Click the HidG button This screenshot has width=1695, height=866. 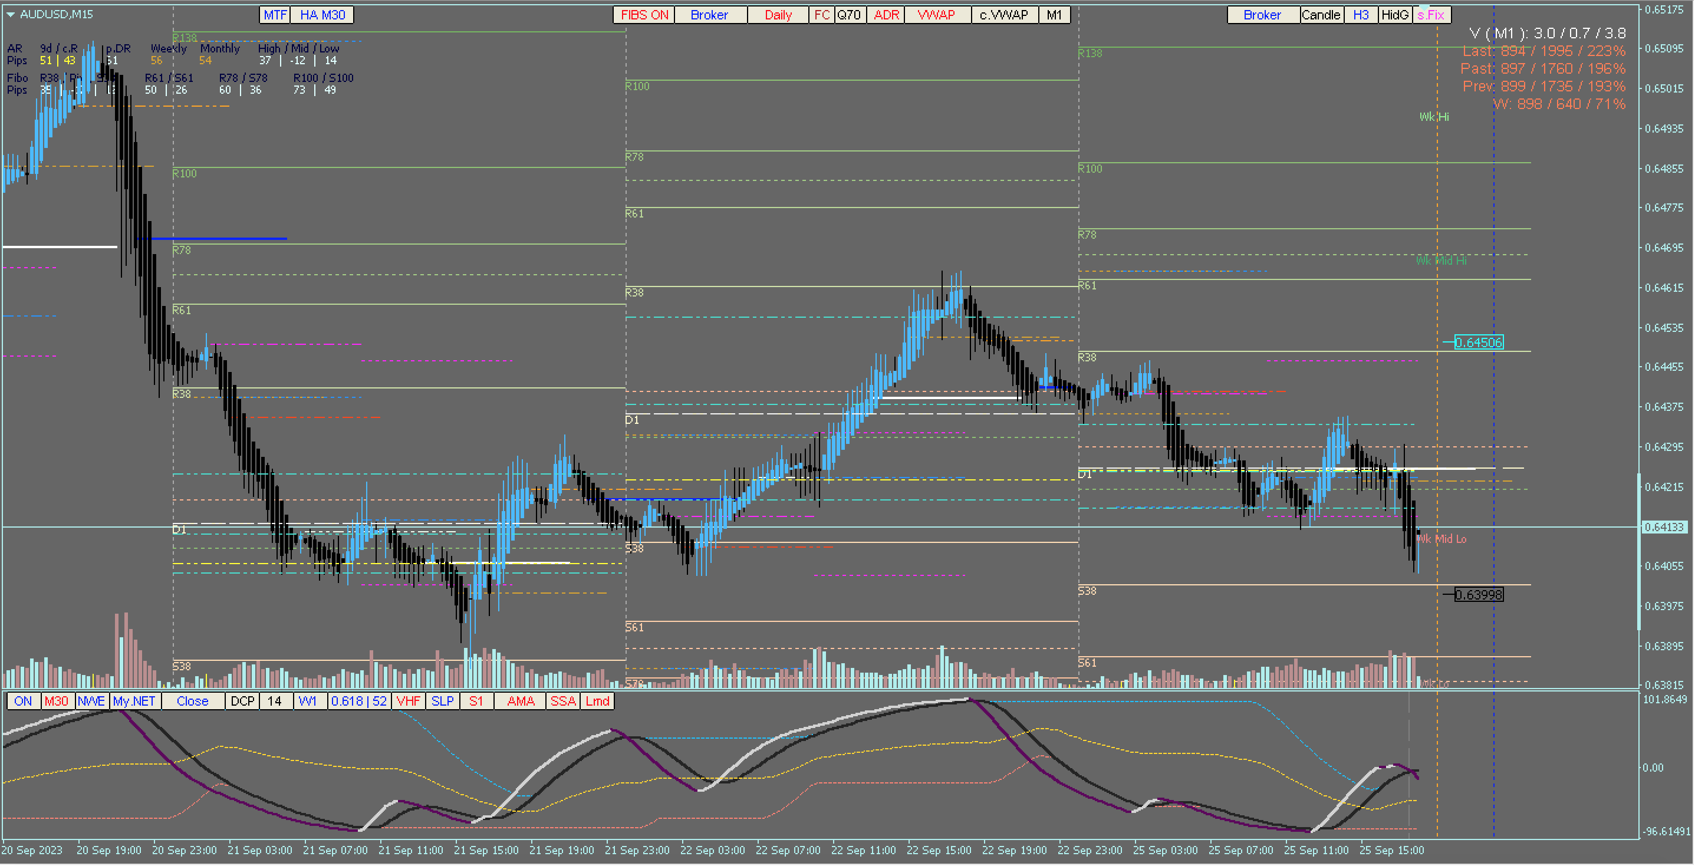pos(1394,15)
